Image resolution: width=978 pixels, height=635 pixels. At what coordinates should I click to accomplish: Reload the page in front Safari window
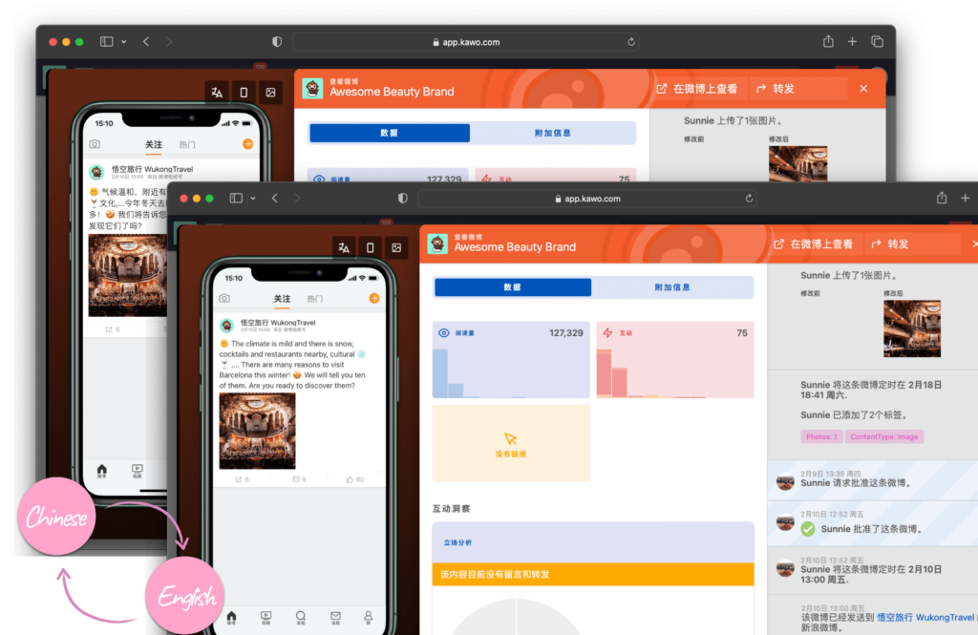pyautogui.click(x=749, y=199)
